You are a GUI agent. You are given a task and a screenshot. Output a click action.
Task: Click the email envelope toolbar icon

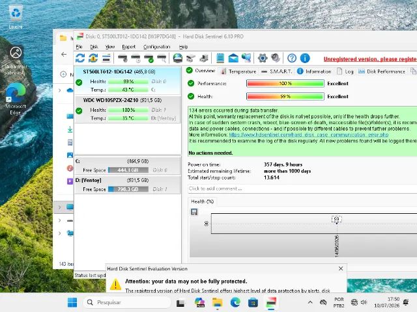[x=233, y=58]
